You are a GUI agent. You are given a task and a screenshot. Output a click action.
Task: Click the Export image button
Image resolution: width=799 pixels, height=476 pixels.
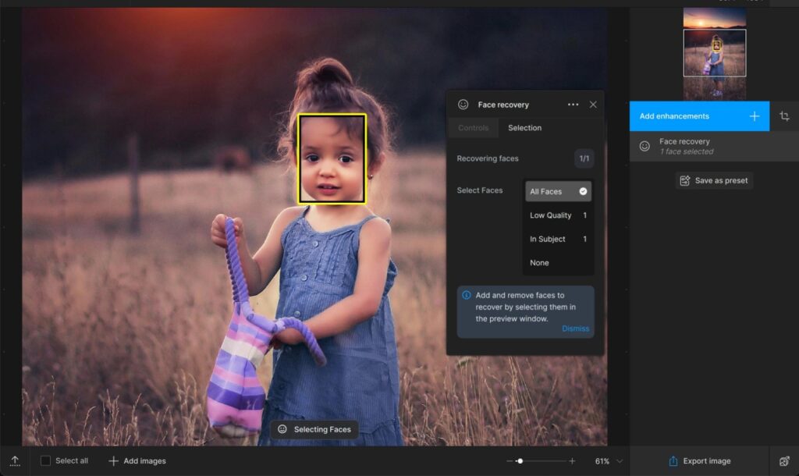[699, 460]
